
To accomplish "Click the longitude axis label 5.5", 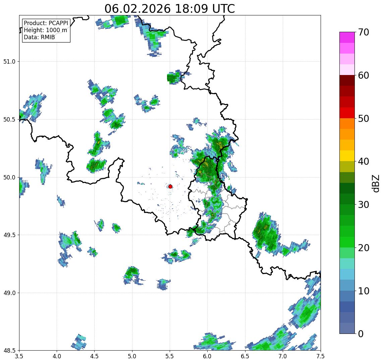I will coord(170,356).
